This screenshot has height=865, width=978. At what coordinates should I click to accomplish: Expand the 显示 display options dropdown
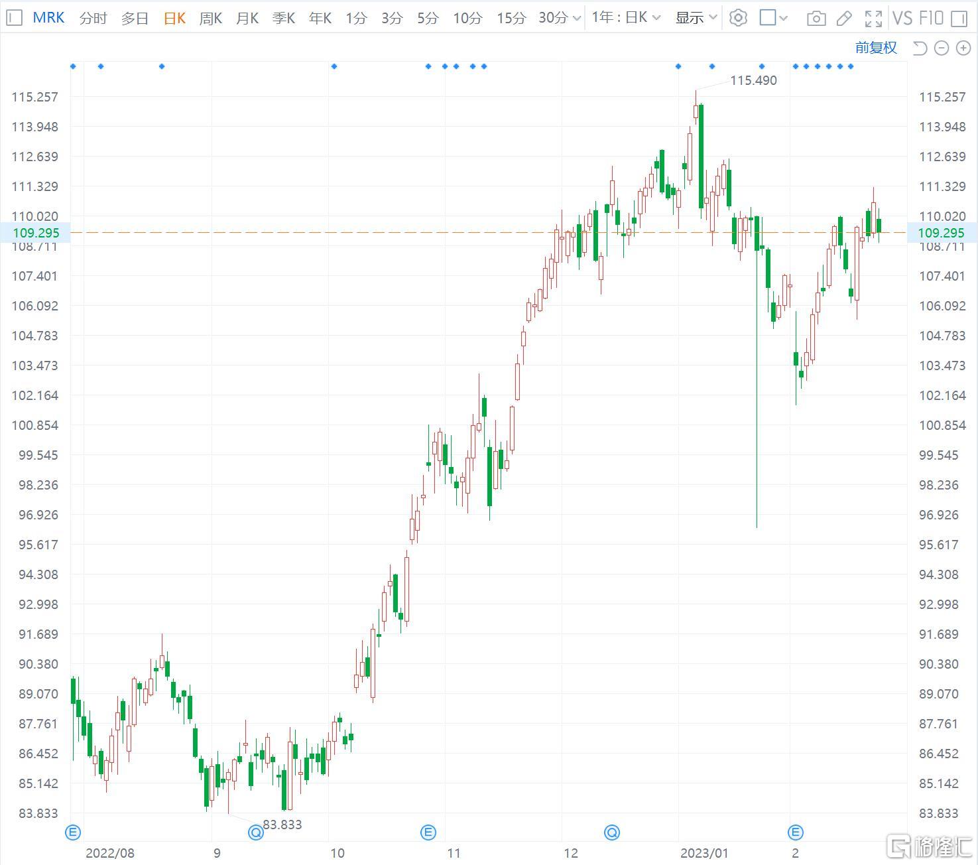point(696,18)
